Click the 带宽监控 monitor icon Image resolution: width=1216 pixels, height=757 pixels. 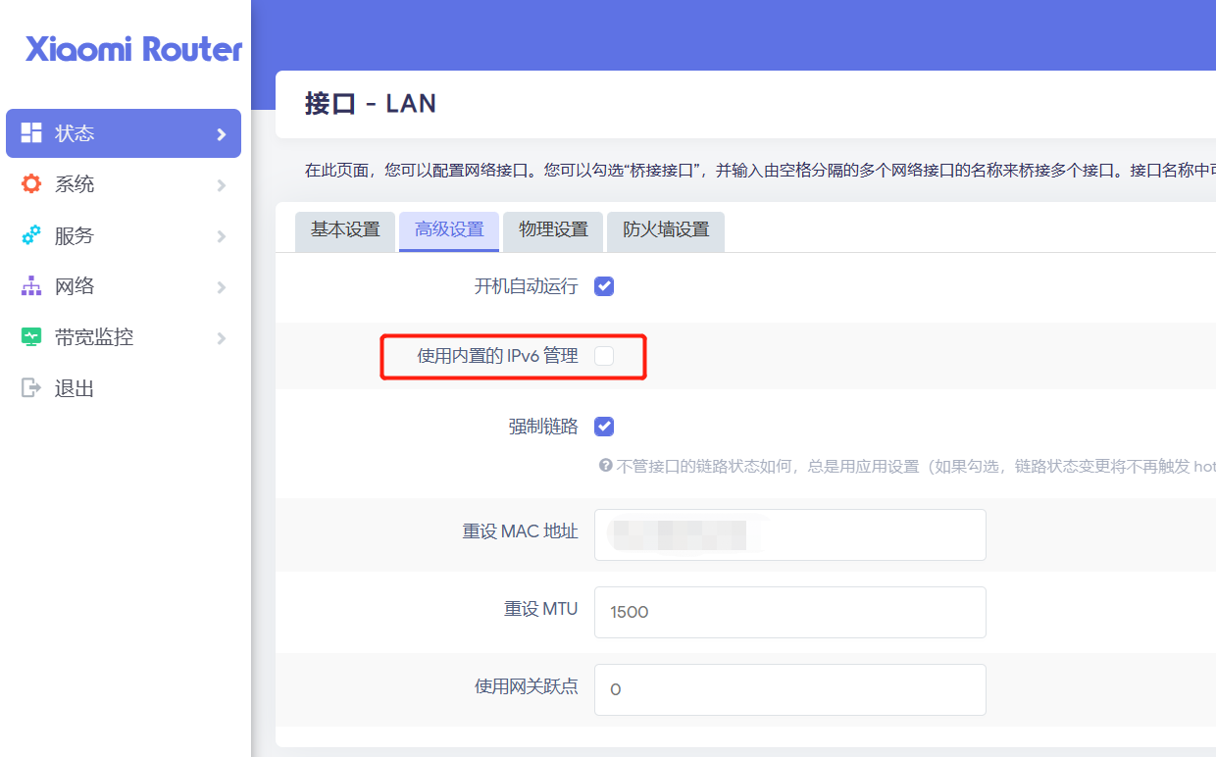[x=31, y=337]
